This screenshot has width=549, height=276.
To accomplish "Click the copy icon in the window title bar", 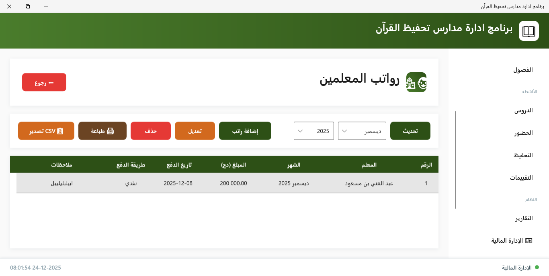I will click(x=28, y=6).
